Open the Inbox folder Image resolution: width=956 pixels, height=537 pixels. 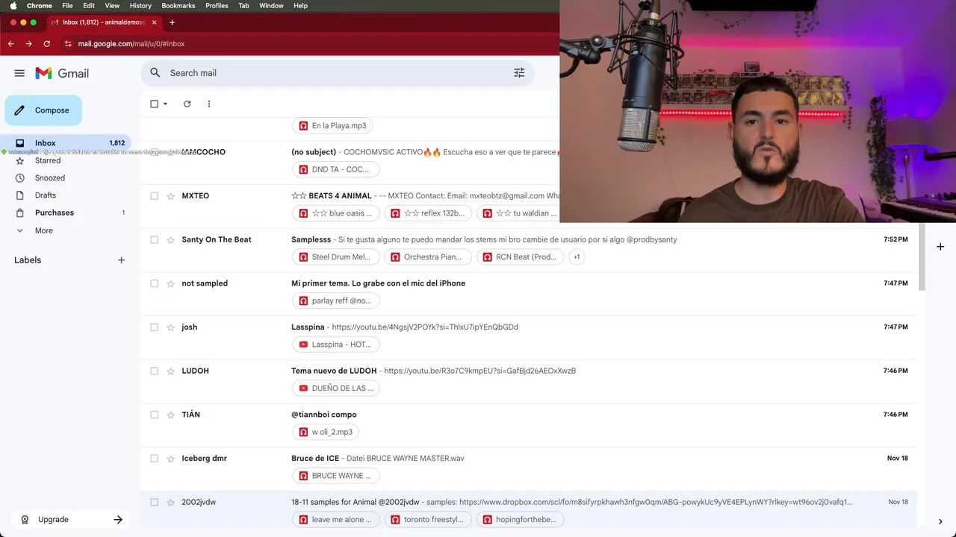coord(66,143)
